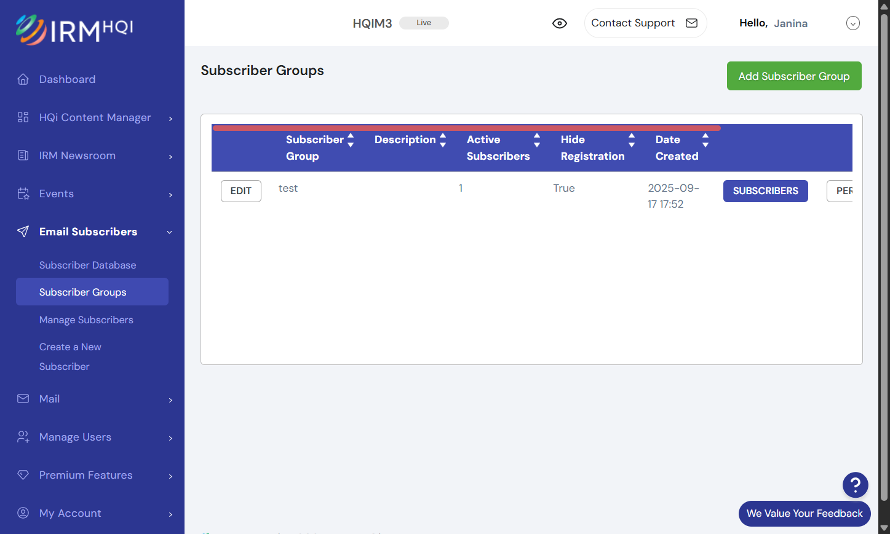Click the Premium Features diamond icon

pos(23,475)
